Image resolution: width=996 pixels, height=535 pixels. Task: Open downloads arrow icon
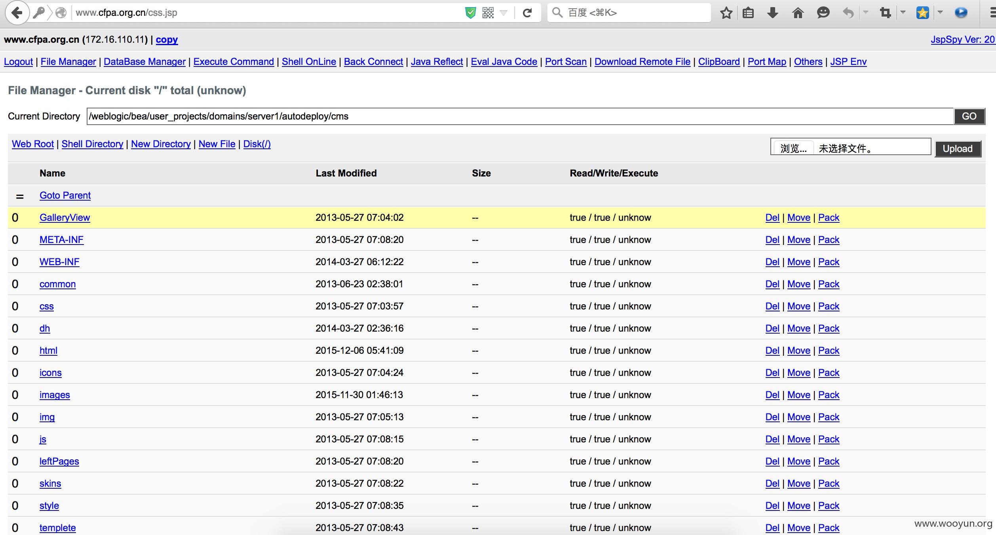pyautogui.click(x=772, y=13)
